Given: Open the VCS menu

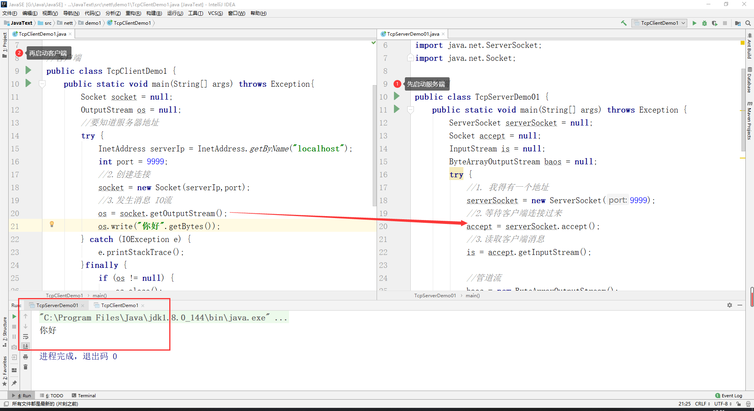Looking at the screenshot, I should pos(215,13).
